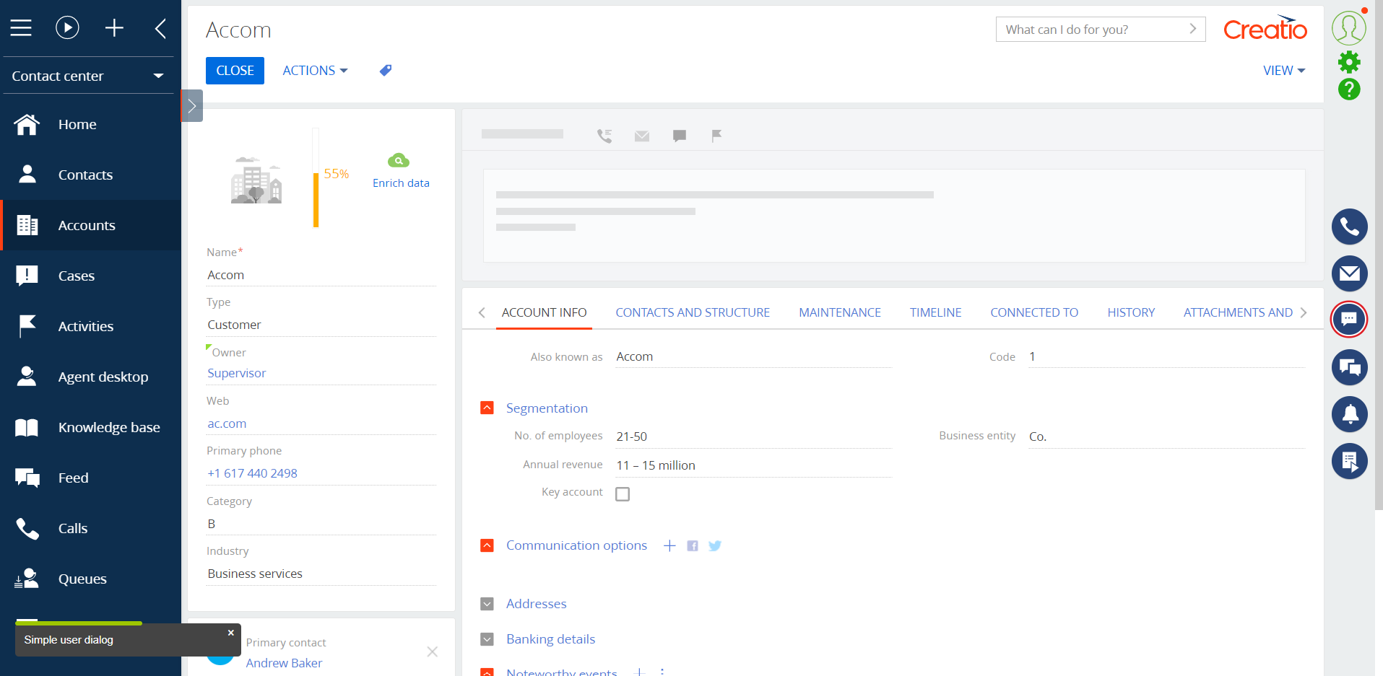
Task: Click the plus icon to add new record
Action: coord(114,27)
